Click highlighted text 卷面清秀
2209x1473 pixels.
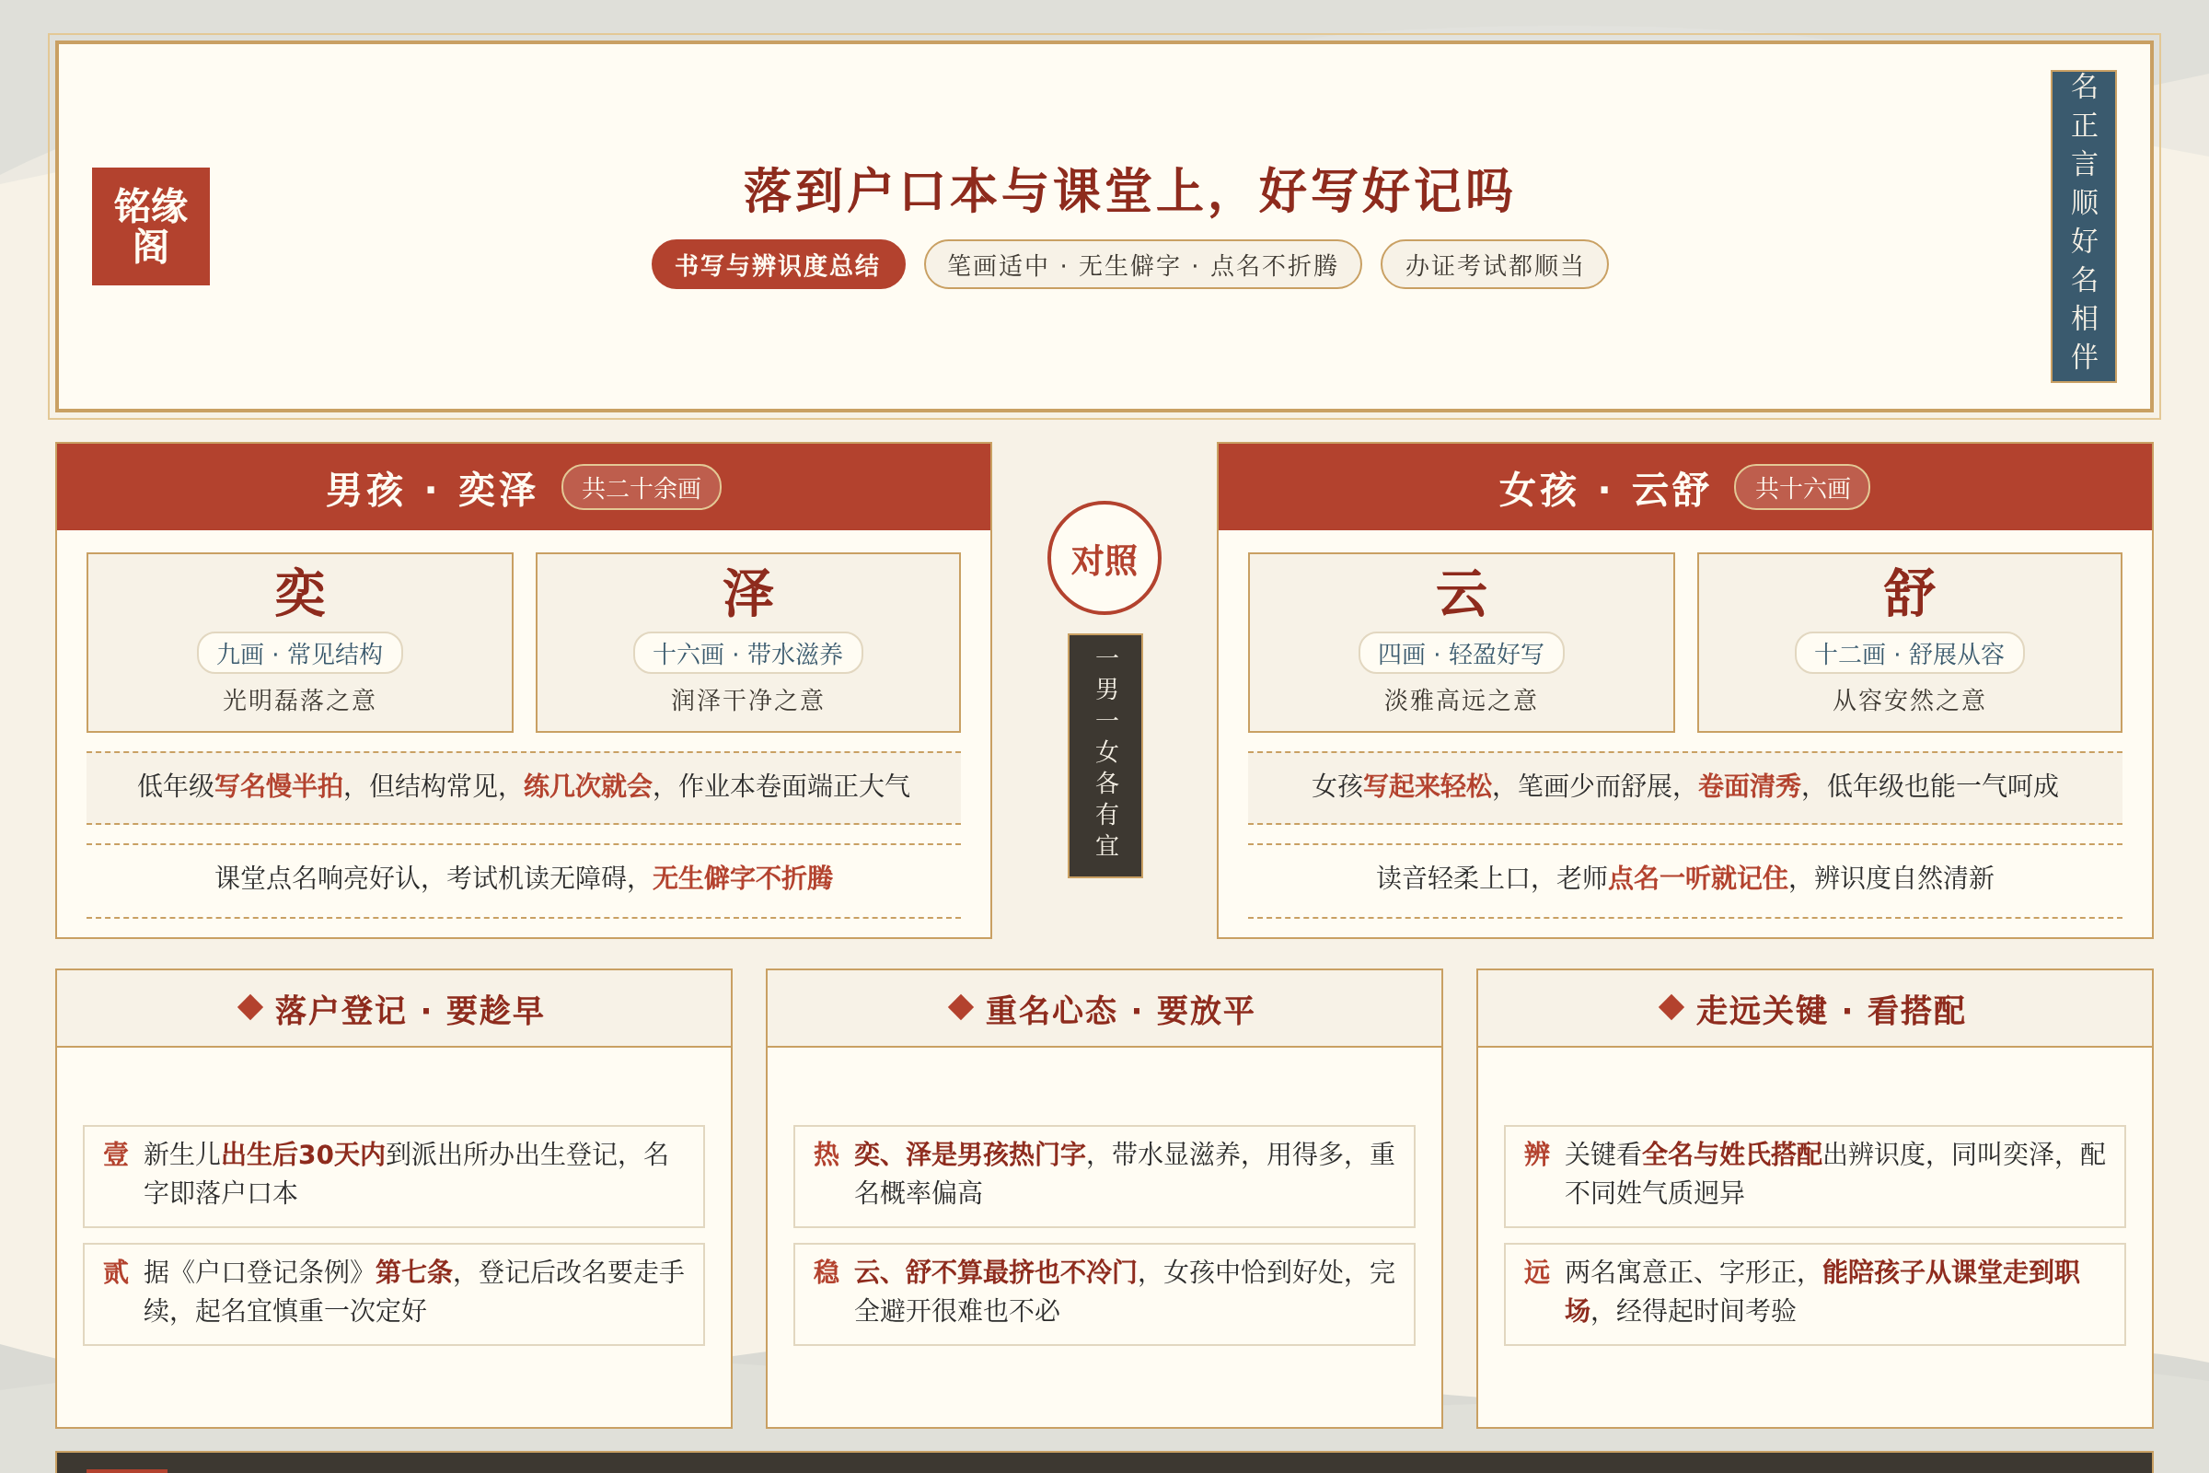pyautogui.click(x=1750, y=785)
